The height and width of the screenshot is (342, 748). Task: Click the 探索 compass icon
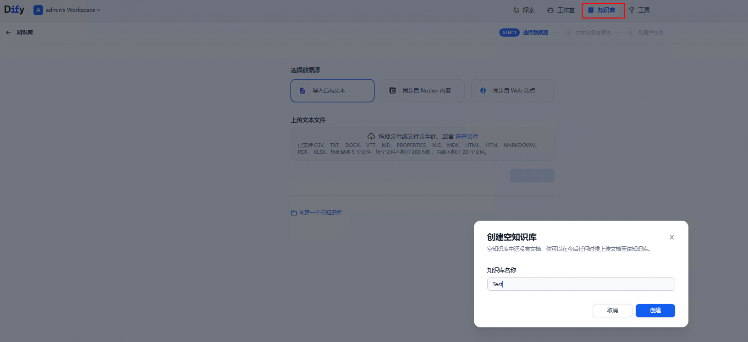point(517,10)
